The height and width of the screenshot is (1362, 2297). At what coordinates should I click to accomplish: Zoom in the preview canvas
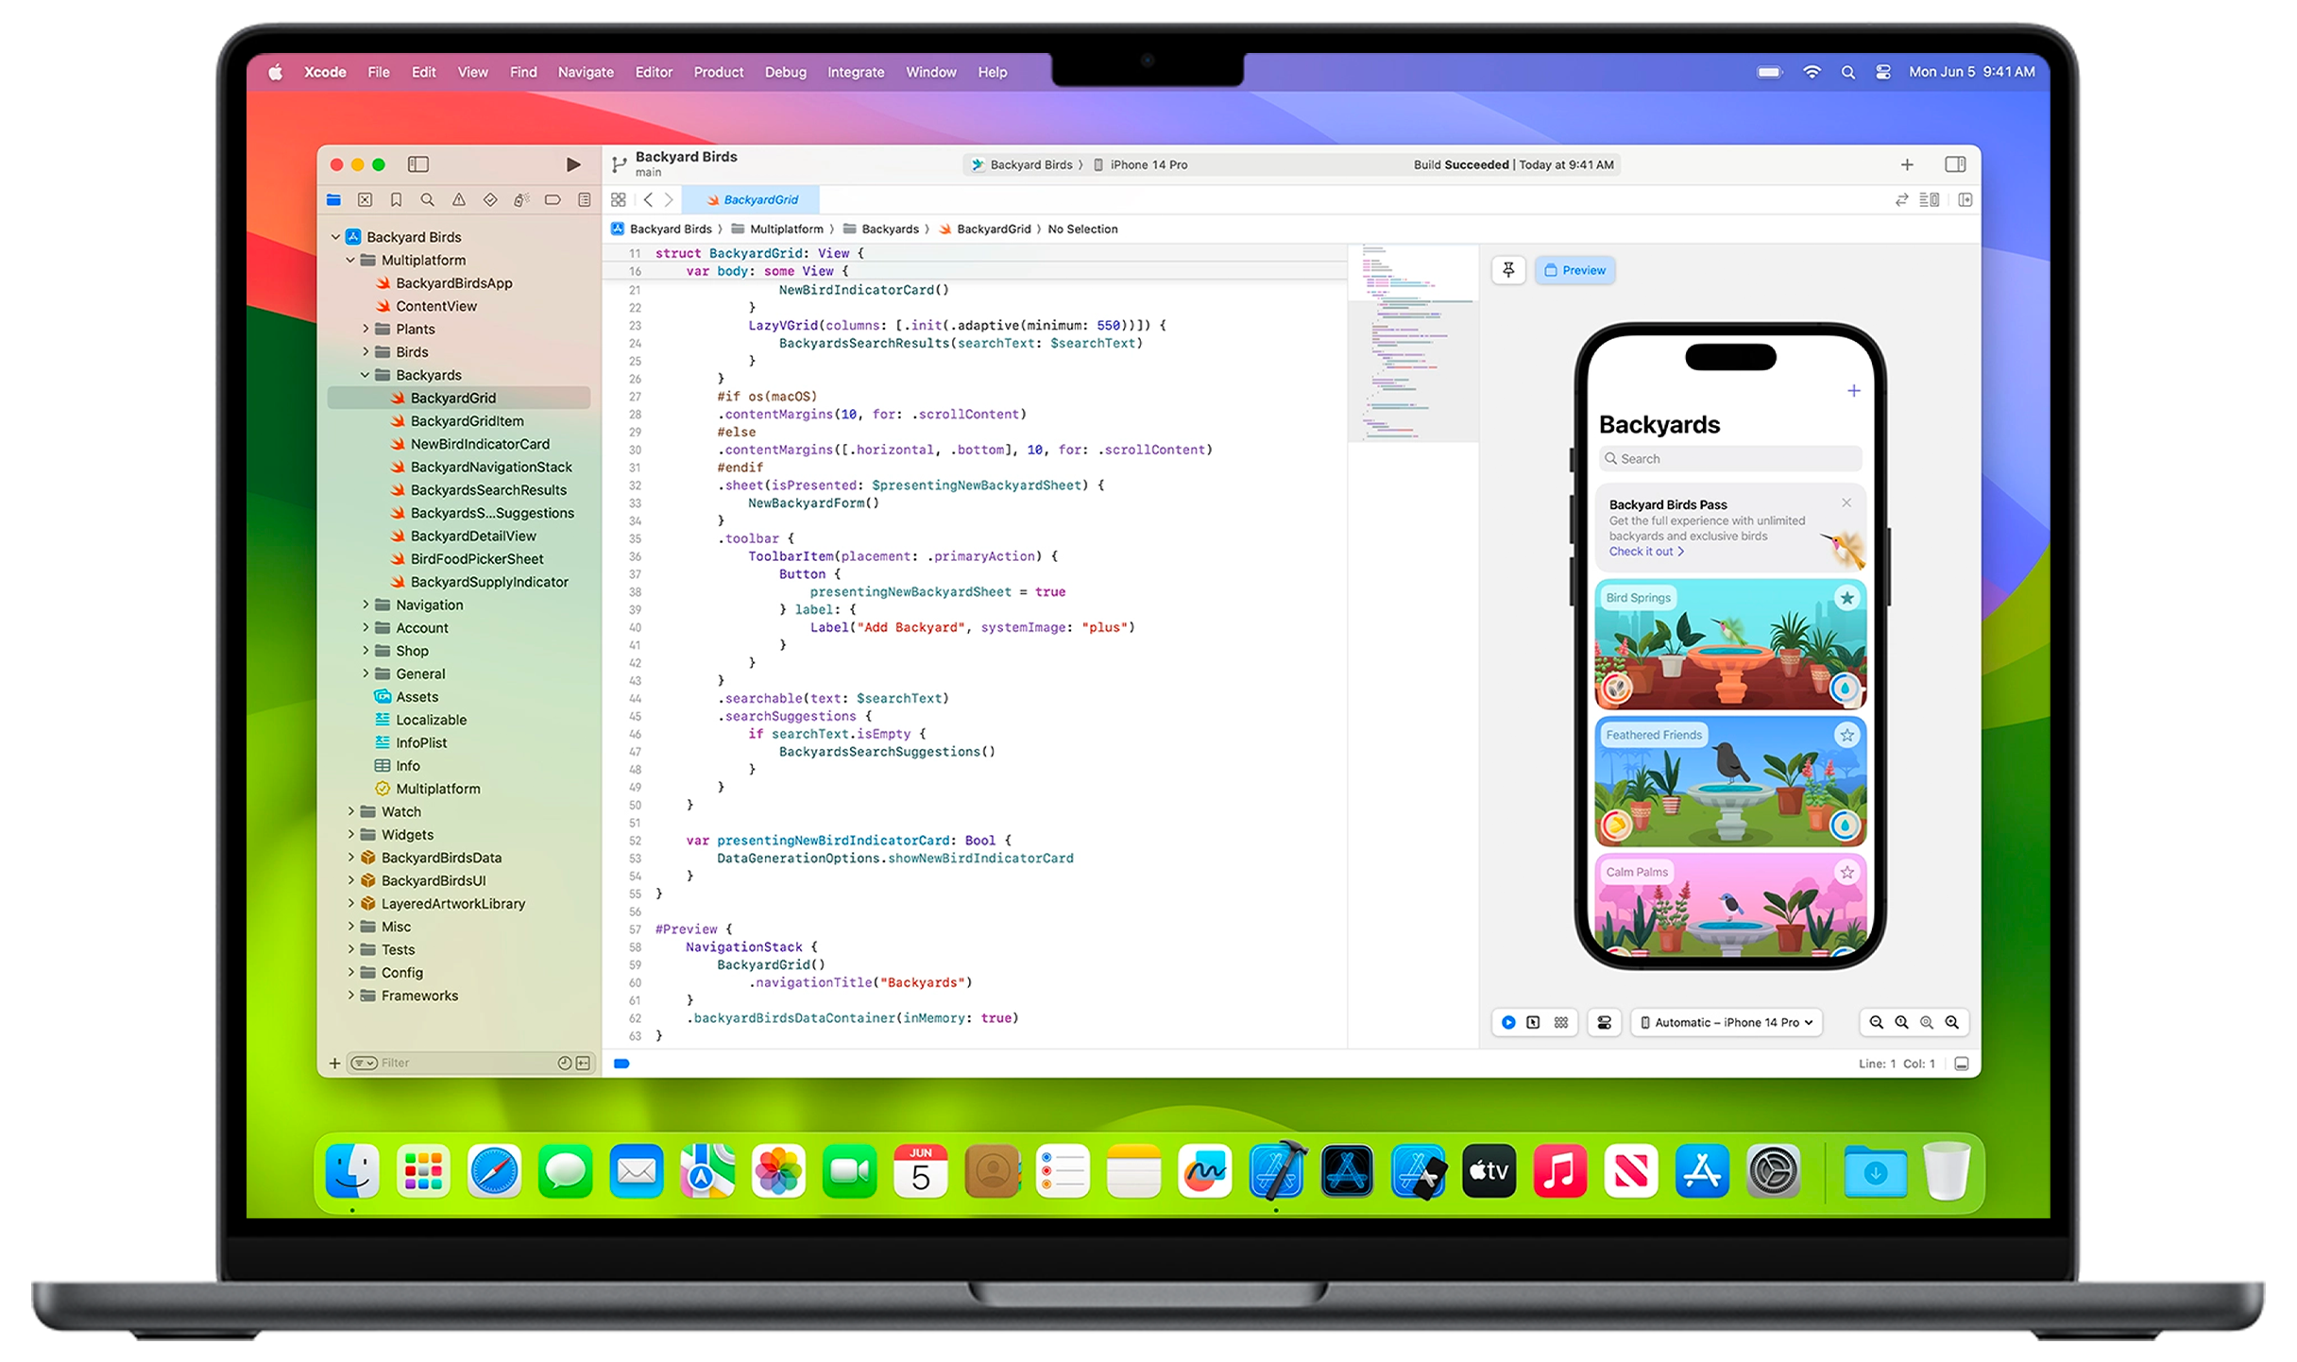pos(1951,1022)
